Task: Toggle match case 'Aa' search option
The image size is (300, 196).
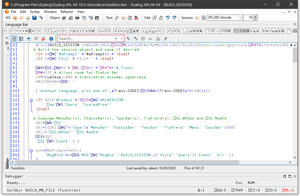Action: pos(150,39)
